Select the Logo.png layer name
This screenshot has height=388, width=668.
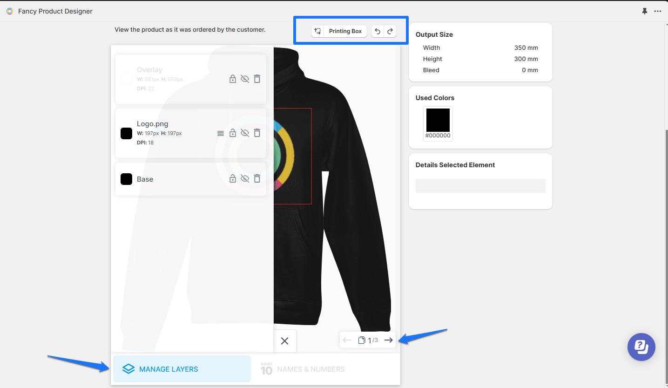(153, 124)
